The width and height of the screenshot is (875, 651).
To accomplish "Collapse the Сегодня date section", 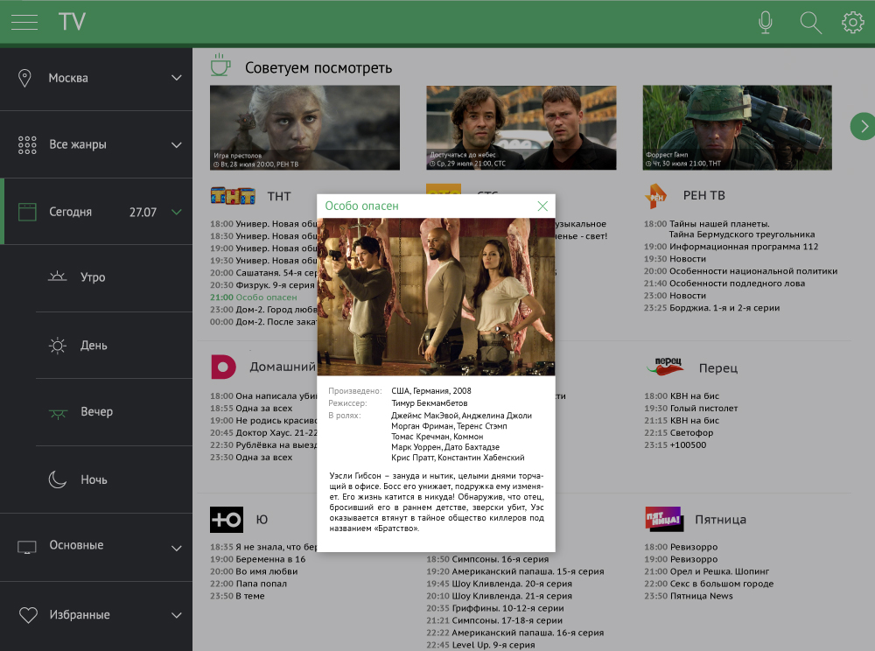I will coord(176,212).
